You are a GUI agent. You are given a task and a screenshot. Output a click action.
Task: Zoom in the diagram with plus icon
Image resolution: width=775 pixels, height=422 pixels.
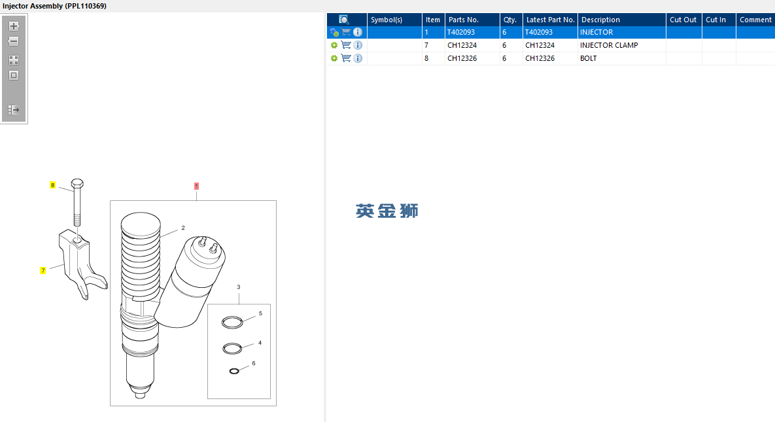(14, 26)
